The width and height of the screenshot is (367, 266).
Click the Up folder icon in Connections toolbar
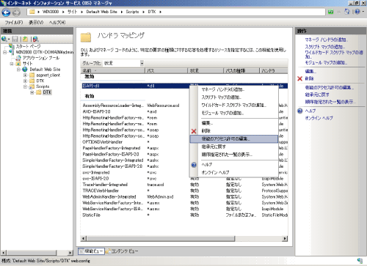point(25,39)
